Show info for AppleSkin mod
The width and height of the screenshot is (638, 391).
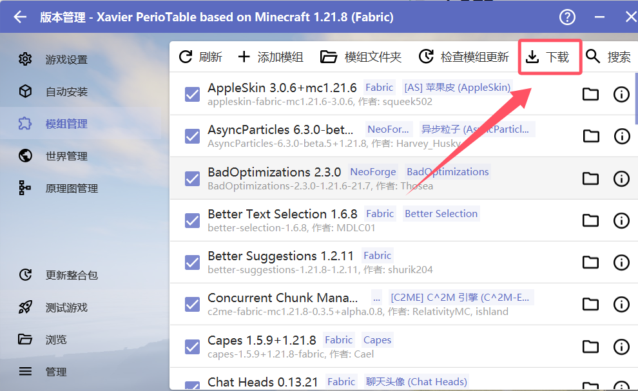pos(621,95)
